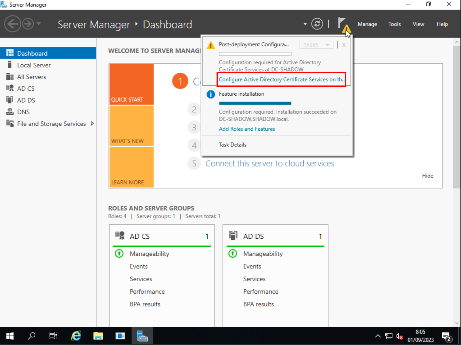This screenshot has width=461, height=345.
Task: Open AD DS in the sidebar
Action: (x=26, y=100)
